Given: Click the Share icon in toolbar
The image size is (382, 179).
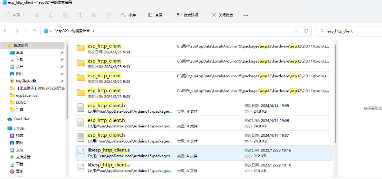Looking at the screenshot, I should 94,15.
